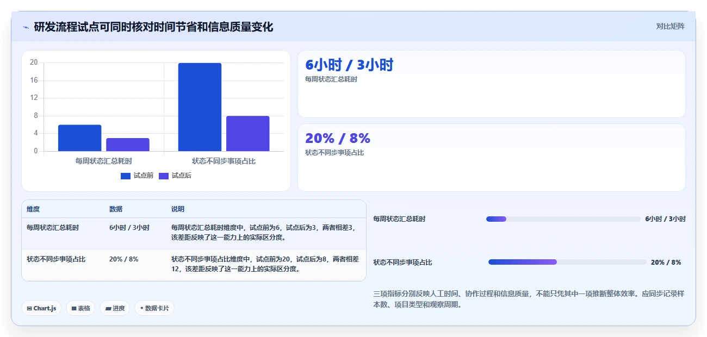Click the page title 研发流程试点
Image resolution: width=707 pixels, height=337 pixels.
click(x=153, y=27)
